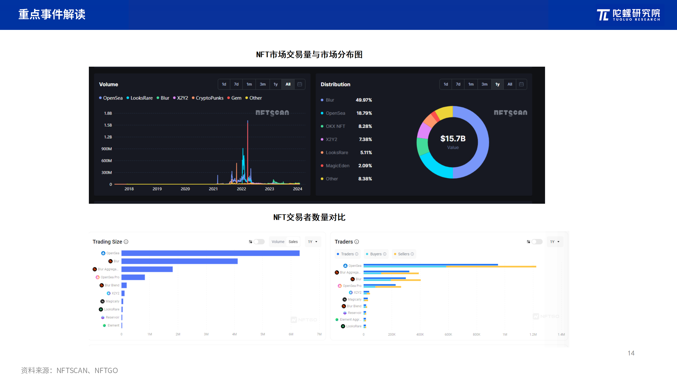Click OpenSea Pro logo in Traders chart
Image resolution: width=677 pixels, height=381 pixels.
[x=340, y=286]
